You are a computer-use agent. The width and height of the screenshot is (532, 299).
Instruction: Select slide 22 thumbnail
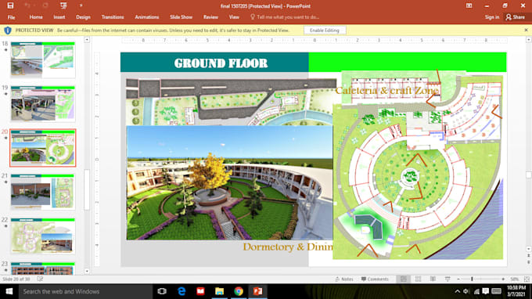tap(43, 236)
